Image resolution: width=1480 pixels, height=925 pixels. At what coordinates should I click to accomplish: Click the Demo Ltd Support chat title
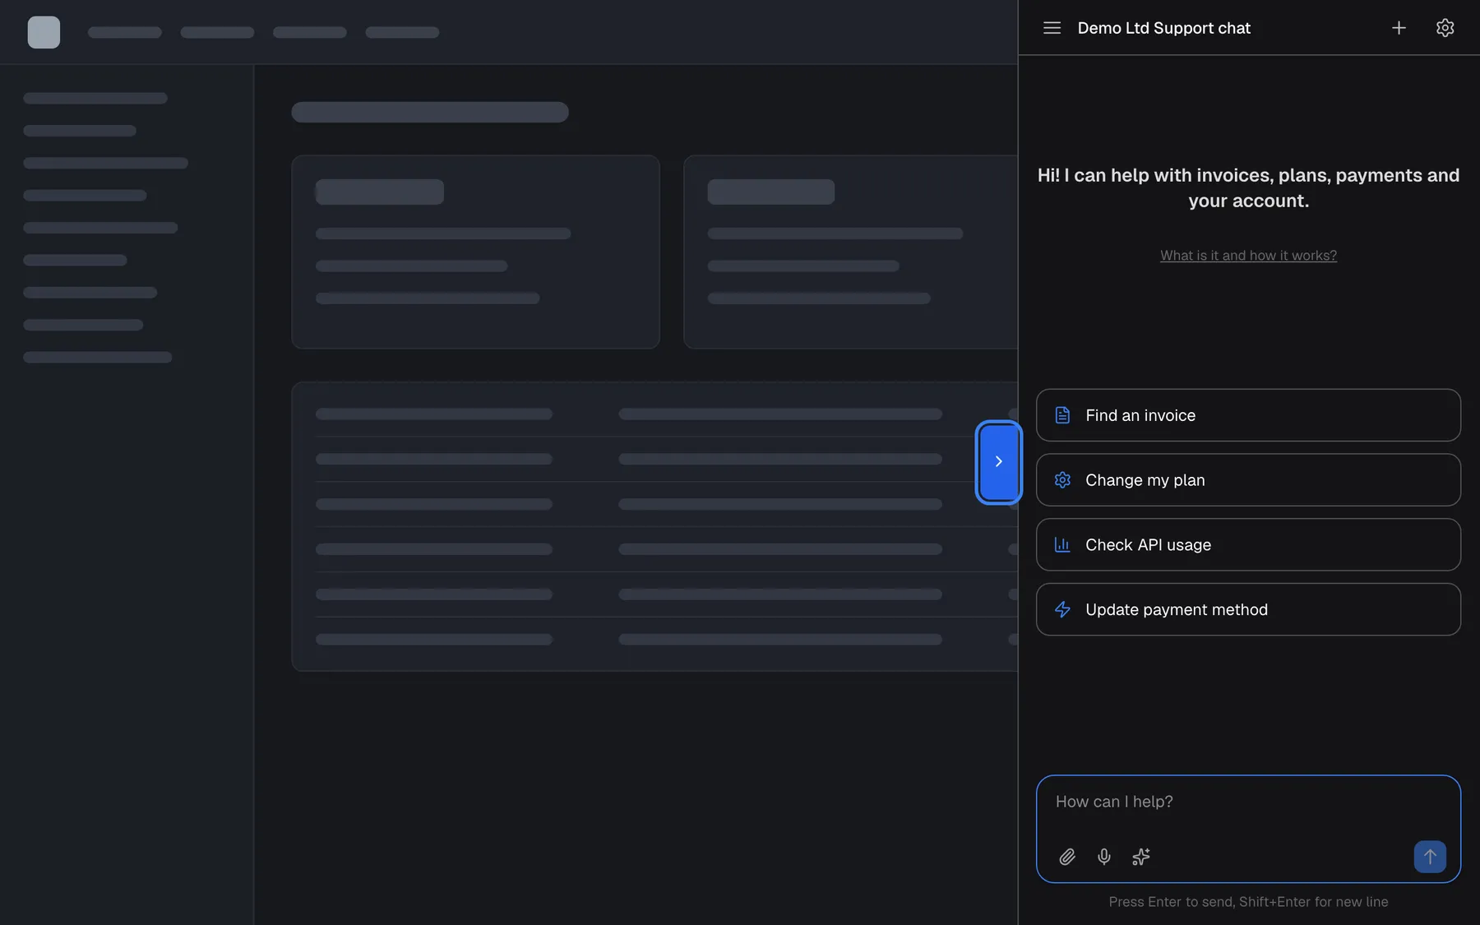[1163, 28]
